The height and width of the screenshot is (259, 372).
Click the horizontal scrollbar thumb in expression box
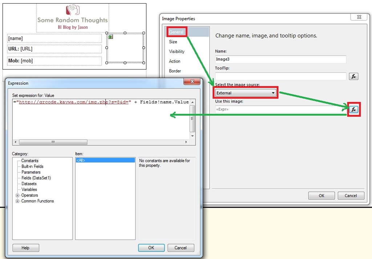(53, 142)
